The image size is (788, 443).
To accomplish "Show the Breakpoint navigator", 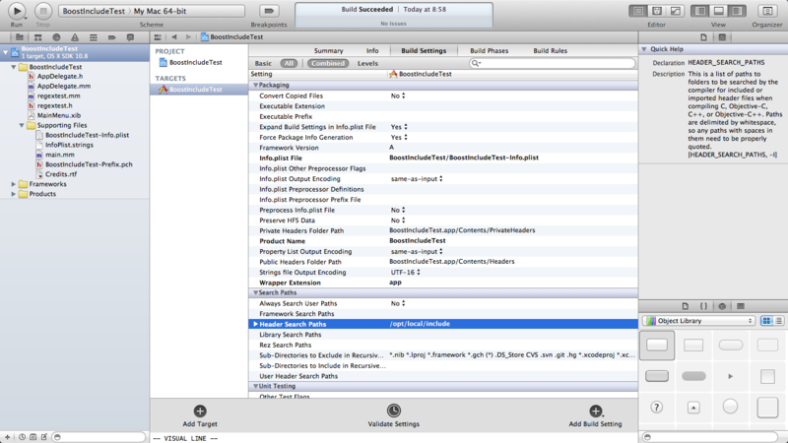I will [x=111, y=37].
